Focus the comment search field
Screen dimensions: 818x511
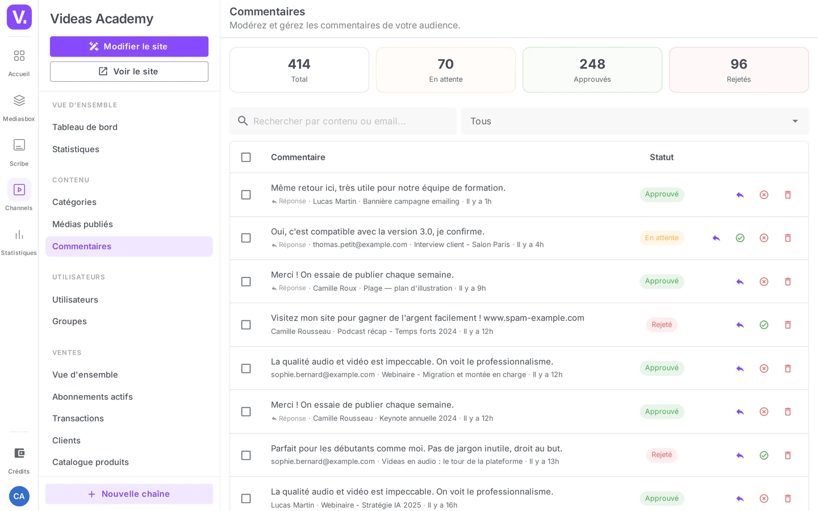click(343, 121)
